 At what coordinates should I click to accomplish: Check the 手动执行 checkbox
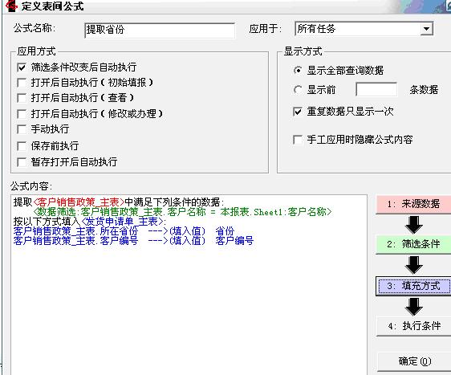pos(22,129)
